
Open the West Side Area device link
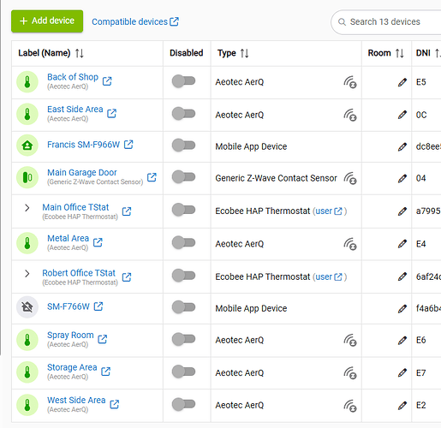(76, 400)
